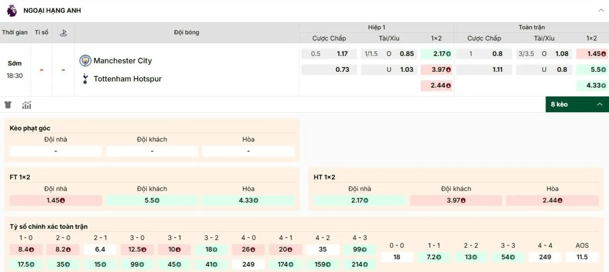Select FT home win odds 1.45
Viewport: 609px width, 272px height.
[x=55, y=200]
